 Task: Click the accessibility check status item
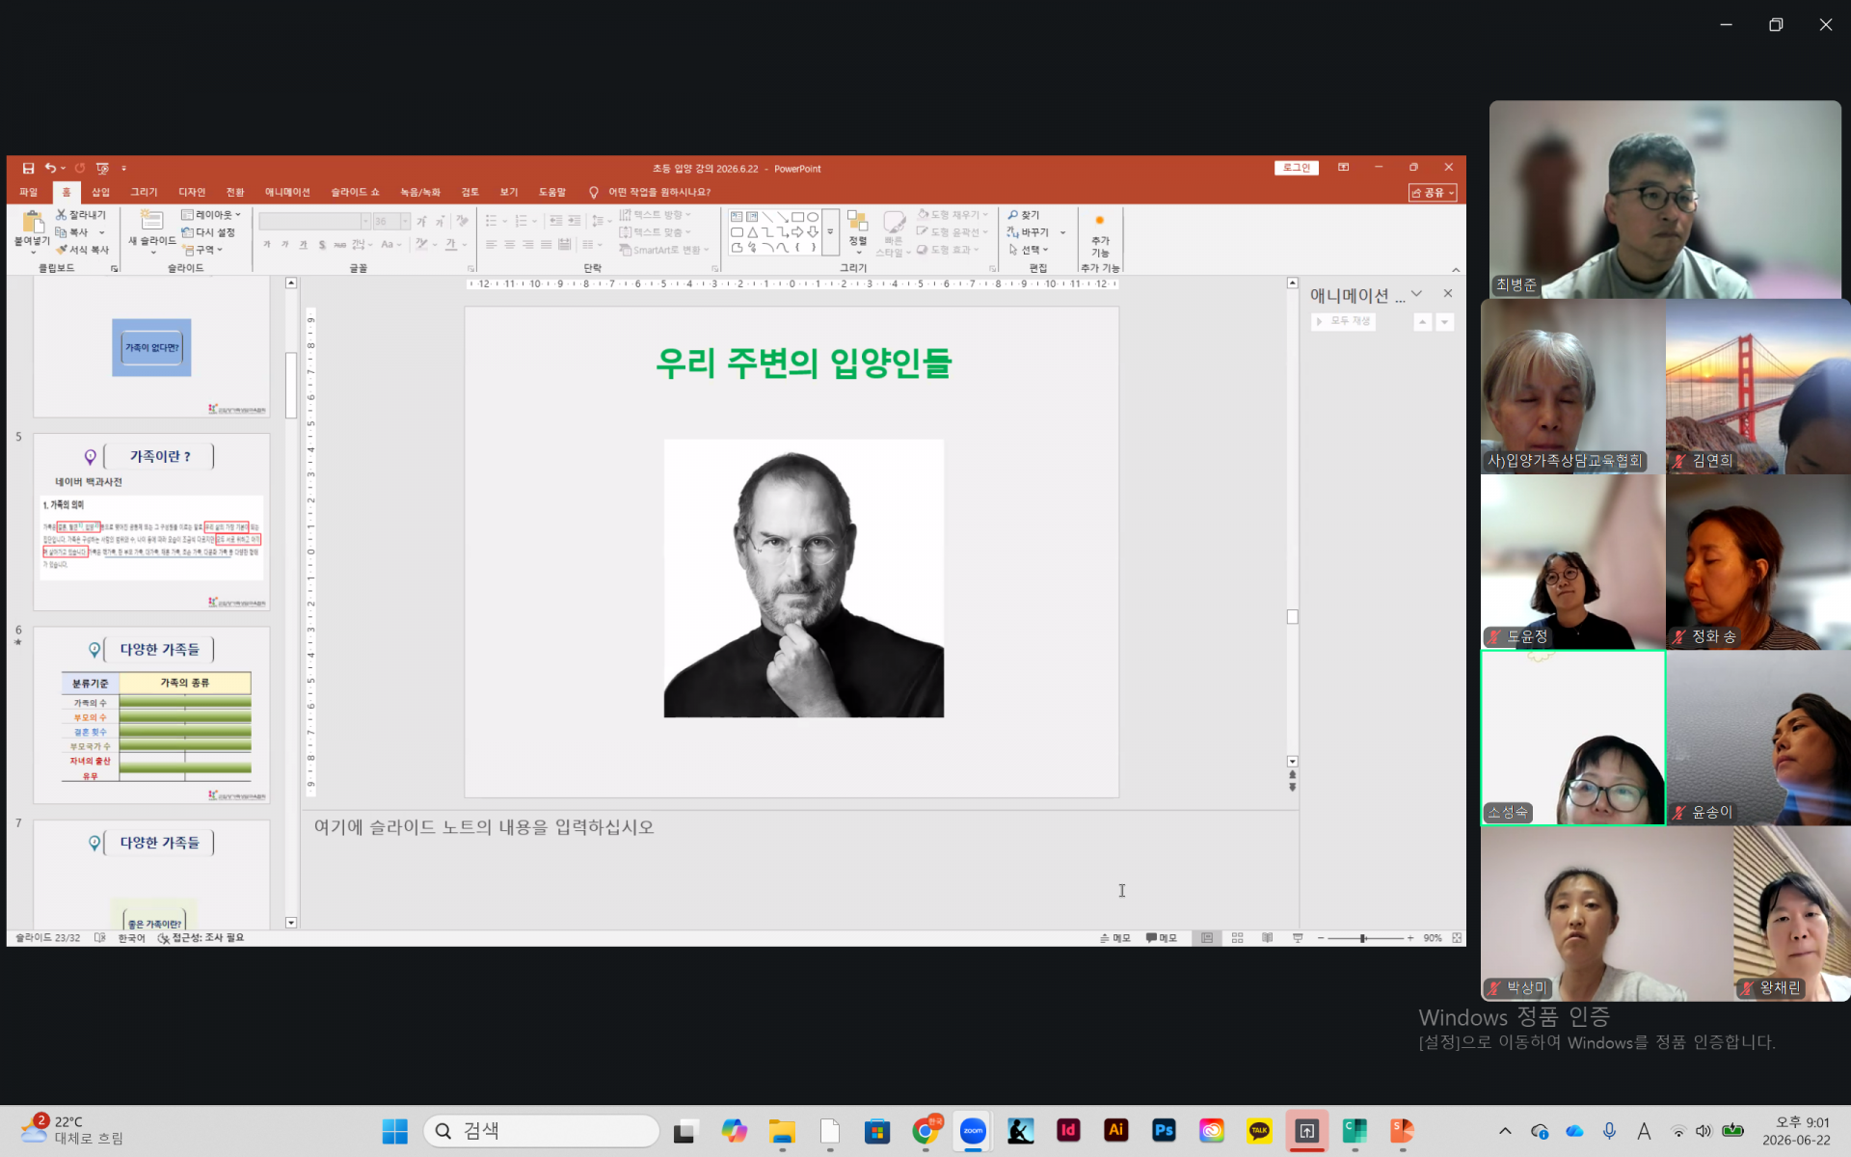(201, 938)
